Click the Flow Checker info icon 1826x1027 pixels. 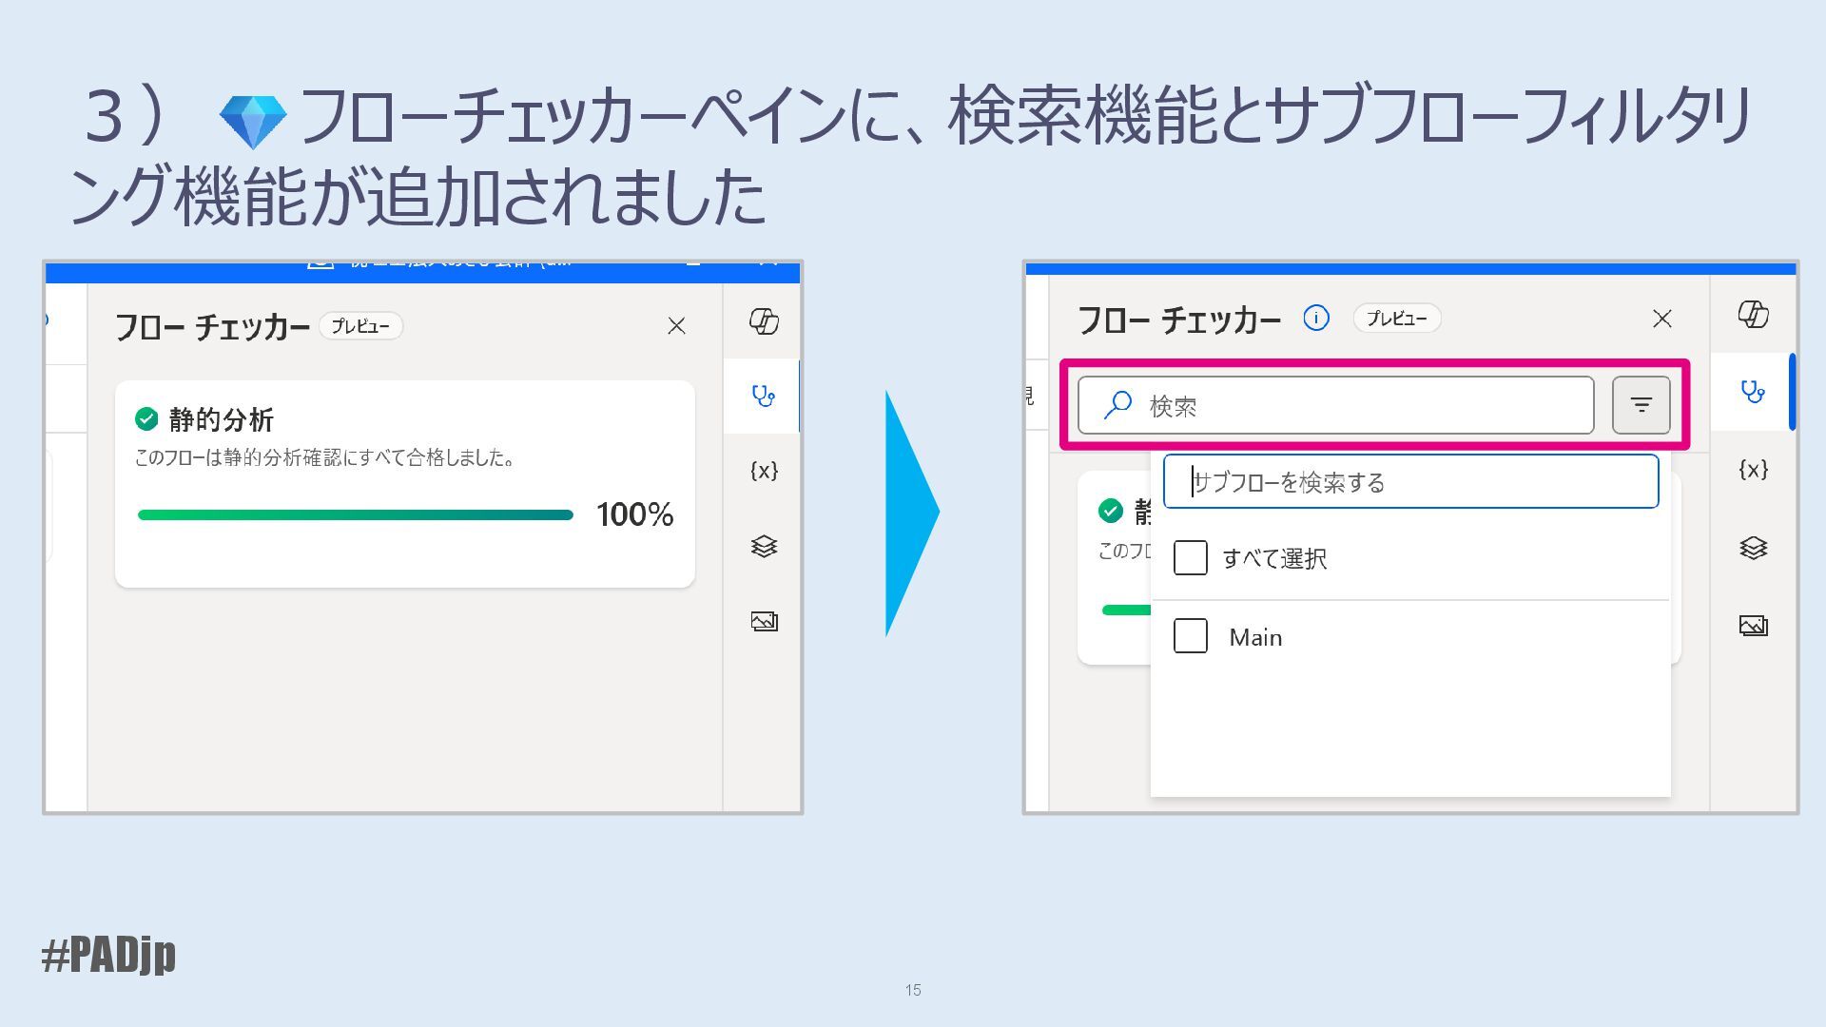1316,318
